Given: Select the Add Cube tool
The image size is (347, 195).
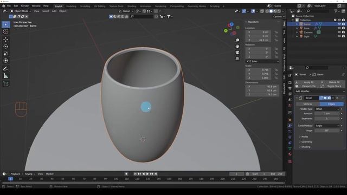Looking at the screenshot, I should coord(6,84).
